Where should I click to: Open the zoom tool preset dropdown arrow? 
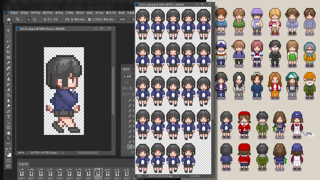tap(22, 19)
